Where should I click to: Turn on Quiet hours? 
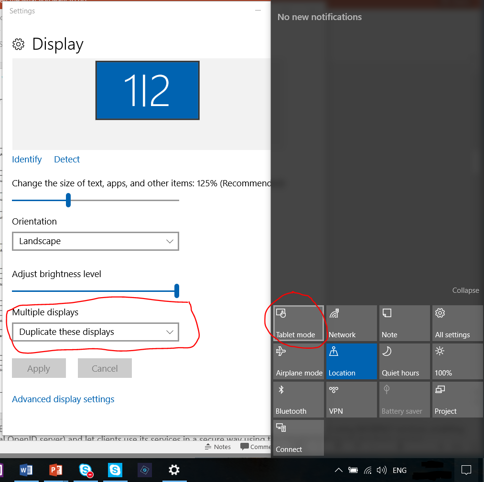pos(404,361)
